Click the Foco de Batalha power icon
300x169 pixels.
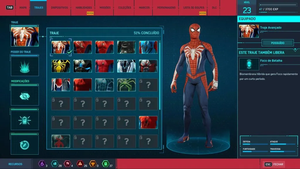point(249,64)
